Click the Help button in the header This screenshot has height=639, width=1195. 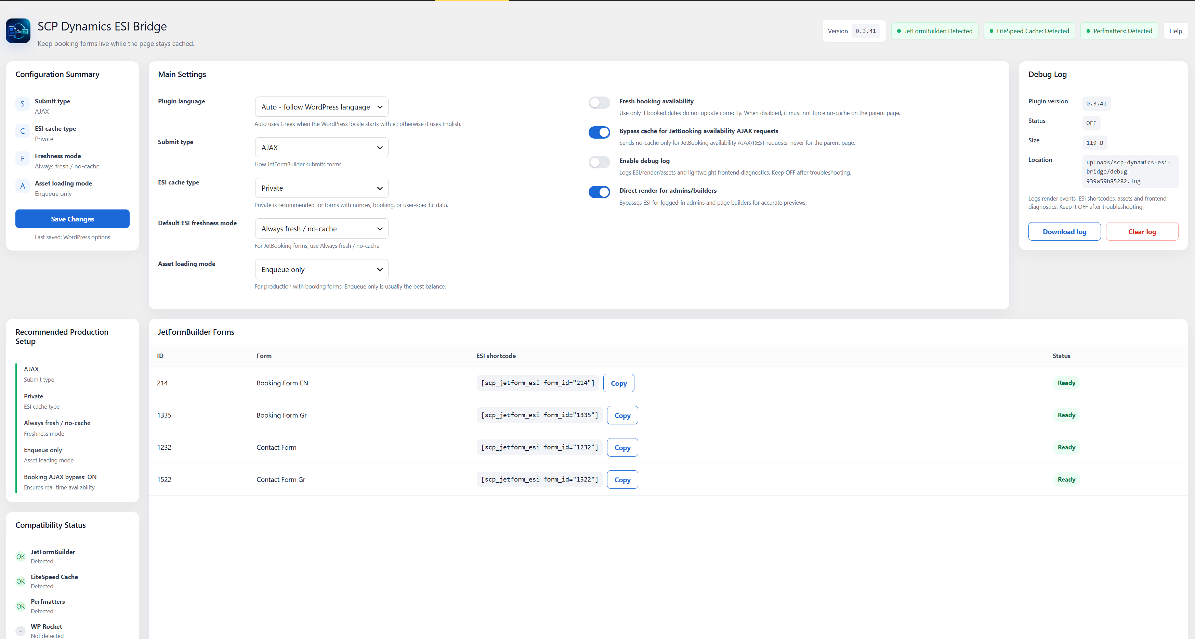(1176, 31)
